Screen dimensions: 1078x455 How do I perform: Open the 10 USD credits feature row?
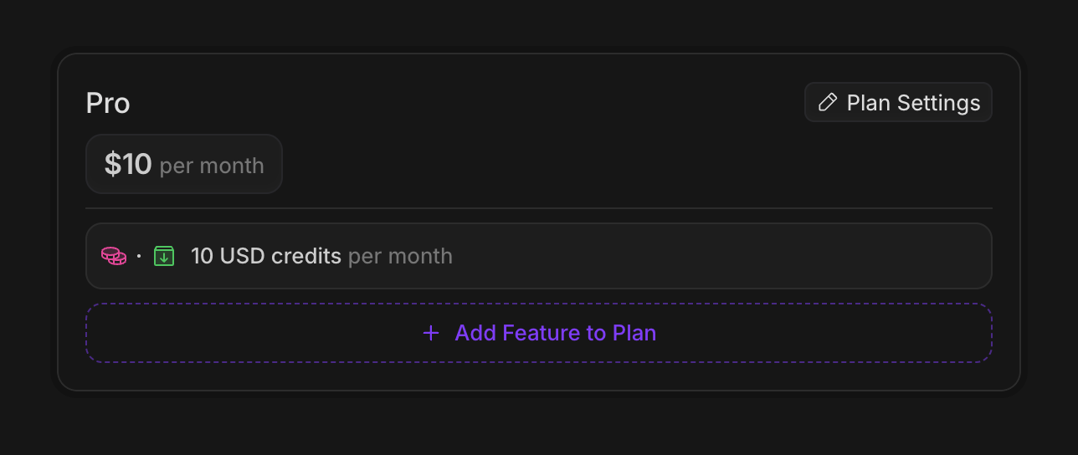point(538,256)
